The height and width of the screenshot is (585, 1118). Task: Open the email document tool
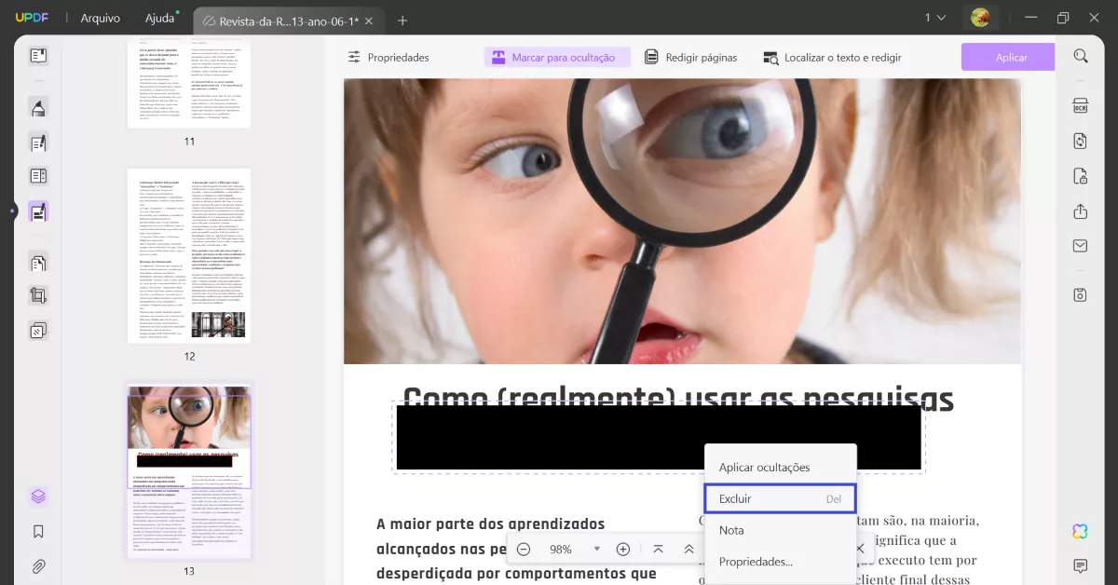point(1080,245)
